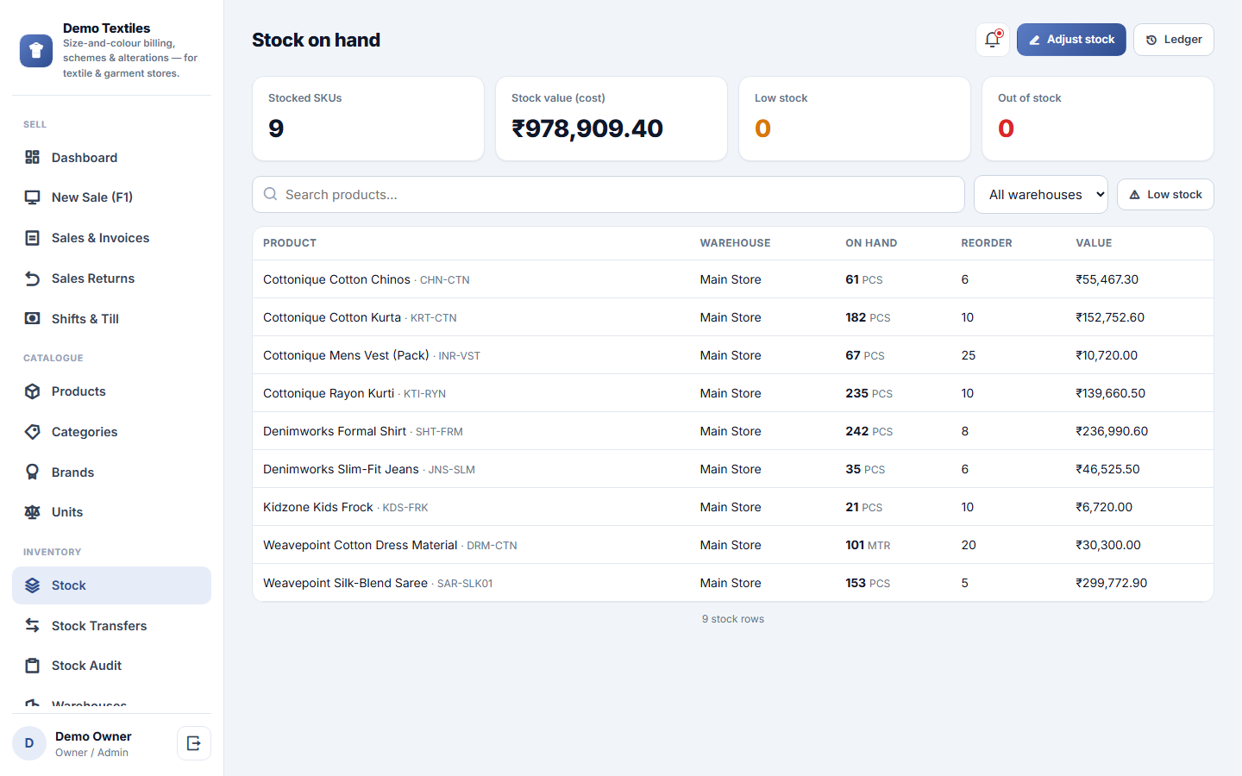Click the ₹236,990.60 value cell
Image resolution: width=1242 pixels, height=776 pixels.
tap(1112, 431)
